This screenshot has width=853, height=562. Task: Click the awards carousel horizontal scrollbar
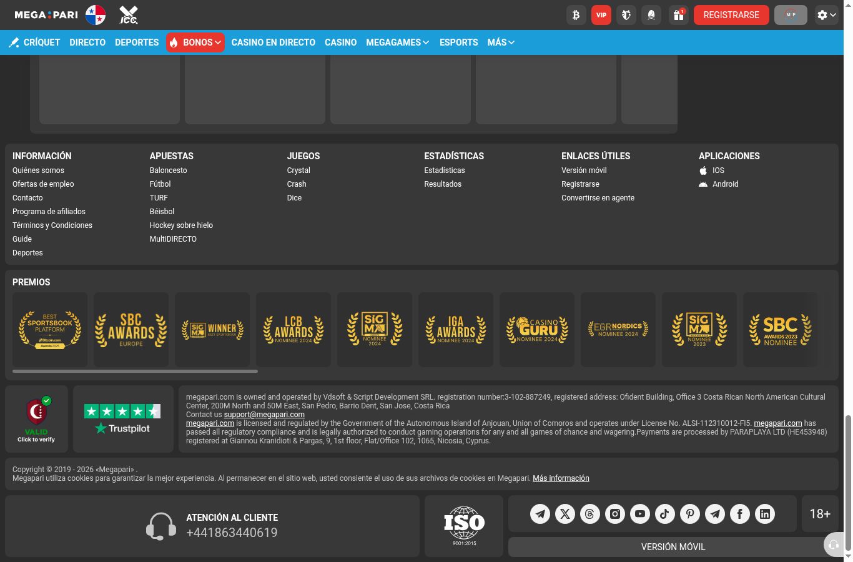(135, 371)
